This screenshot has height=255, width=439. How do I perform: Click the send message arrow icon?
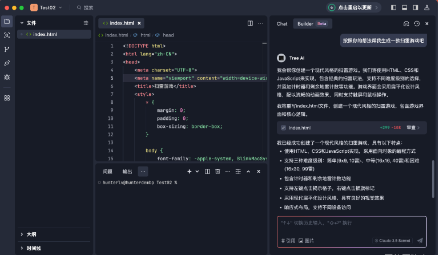tap(420, 241)
